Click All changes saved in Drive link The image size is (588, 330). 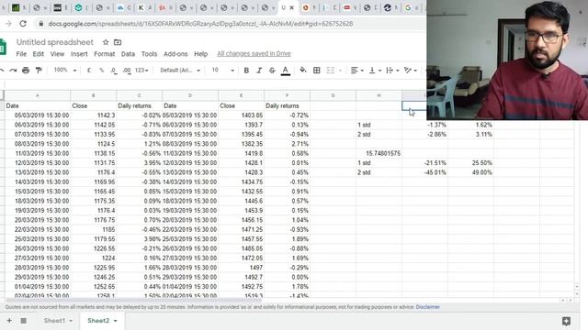point(254,54)
